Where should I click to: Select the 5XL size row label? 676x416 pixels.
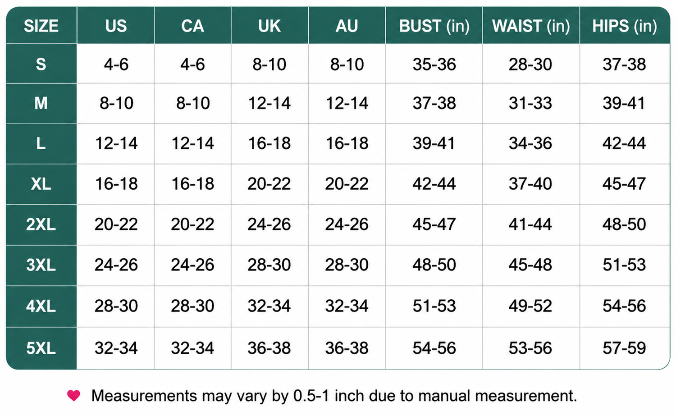click(x=41, y=348)
